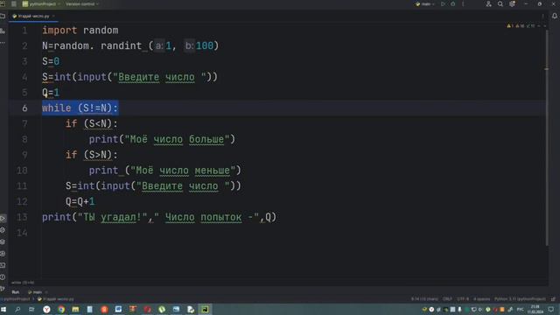Click the cursor position indicator in status bar

[424, 299]
